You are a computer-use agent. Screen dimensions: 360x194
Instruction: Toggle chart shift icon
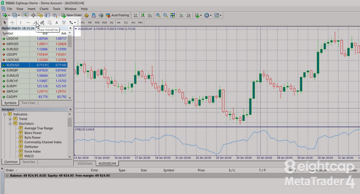[189, 16]
